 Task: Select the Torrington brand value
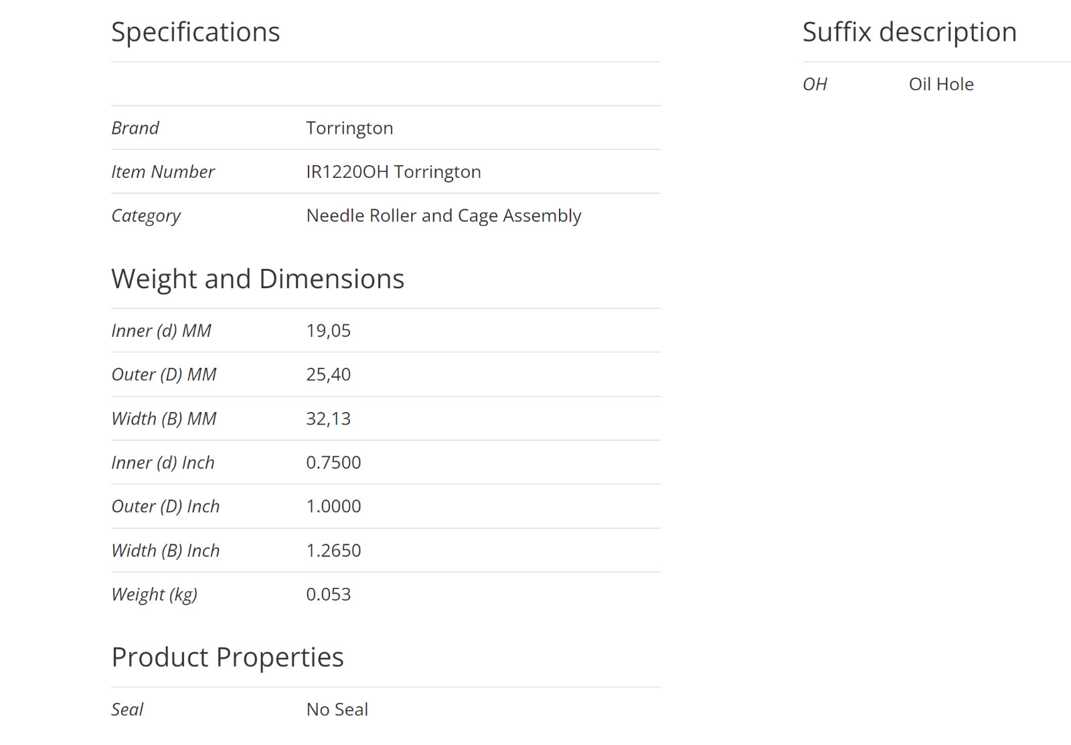[349, 128]
